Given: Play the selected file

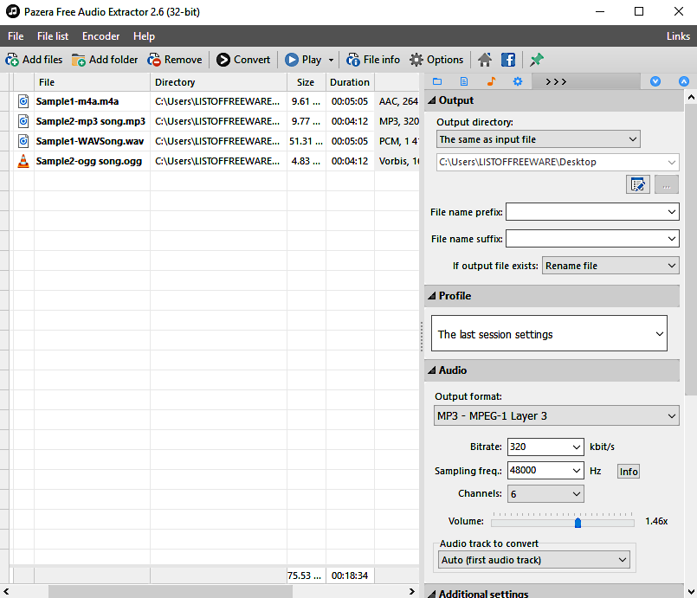Looking at the screenshot, I should click(x=304, y=60).
